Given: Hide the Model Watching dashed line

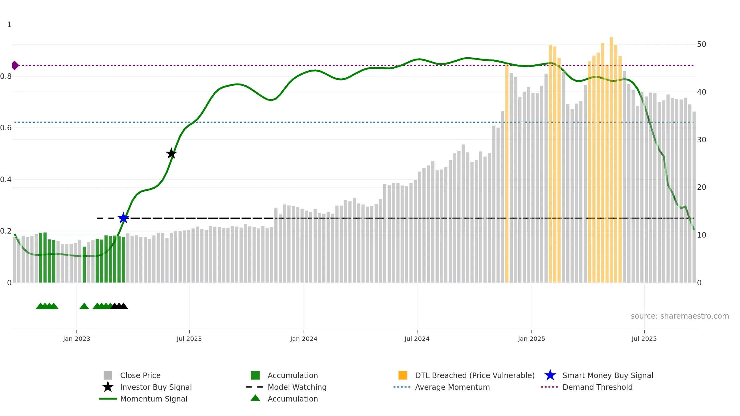Looking at the screenshot, I should click(297, 387).
